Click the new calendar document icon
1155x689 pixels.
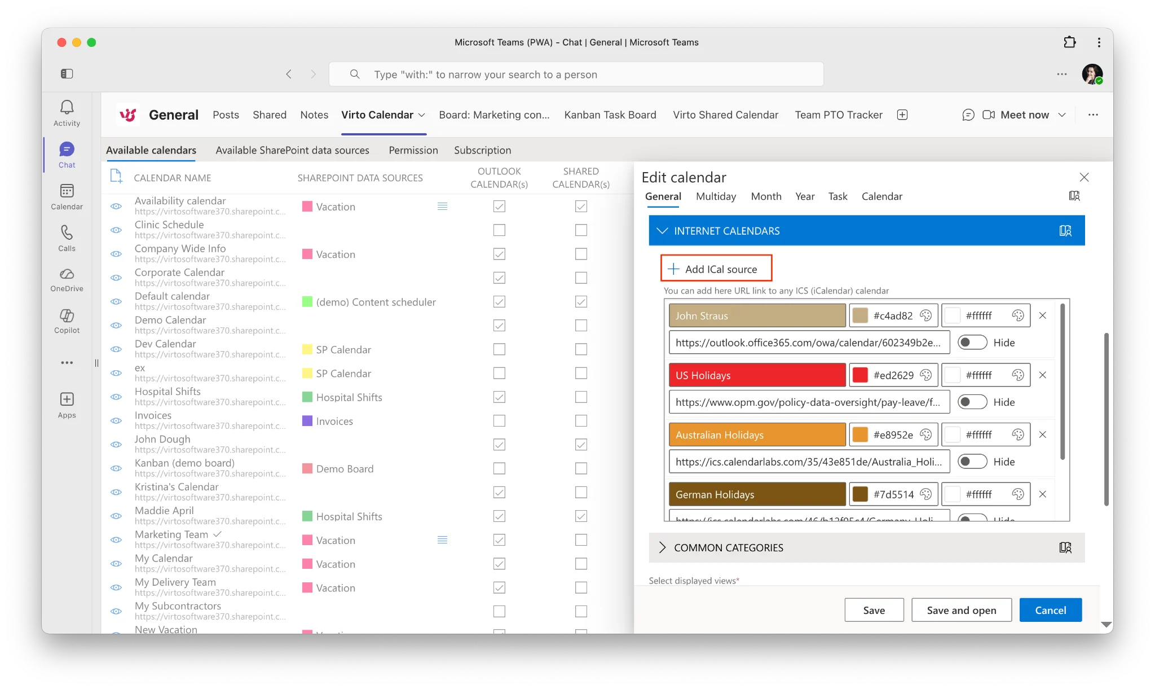[x=116, y=176]
